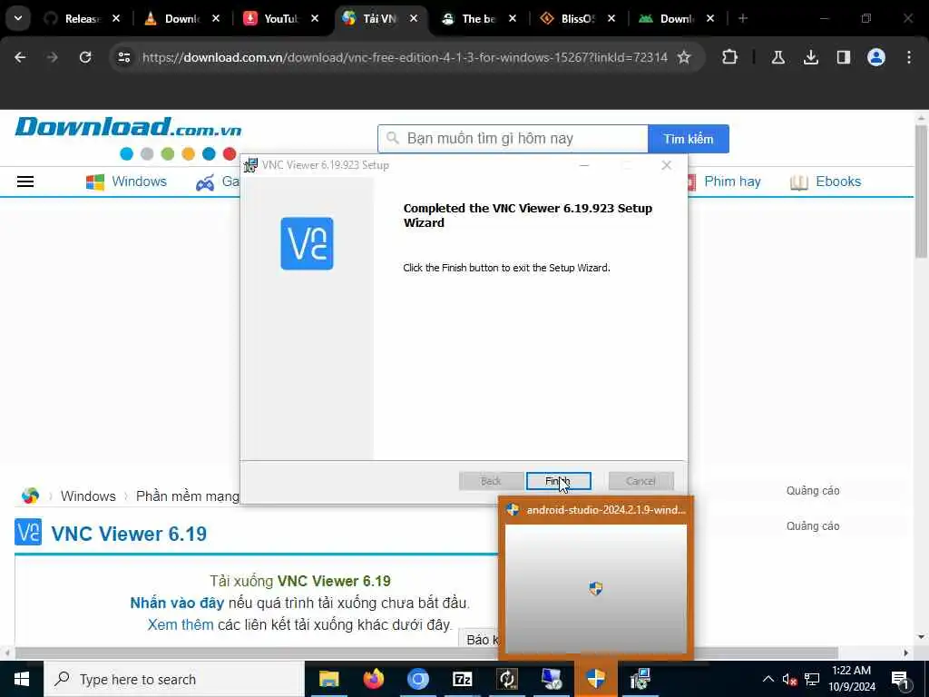Open a new browser tab
929x697 pixels.
pos(743,19)
